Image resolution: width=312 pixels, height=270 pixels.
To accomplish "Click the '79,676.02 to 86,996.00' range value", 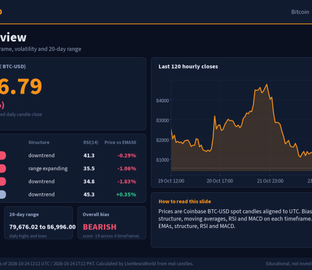I will pyautogui.click(x=43, y=227).
